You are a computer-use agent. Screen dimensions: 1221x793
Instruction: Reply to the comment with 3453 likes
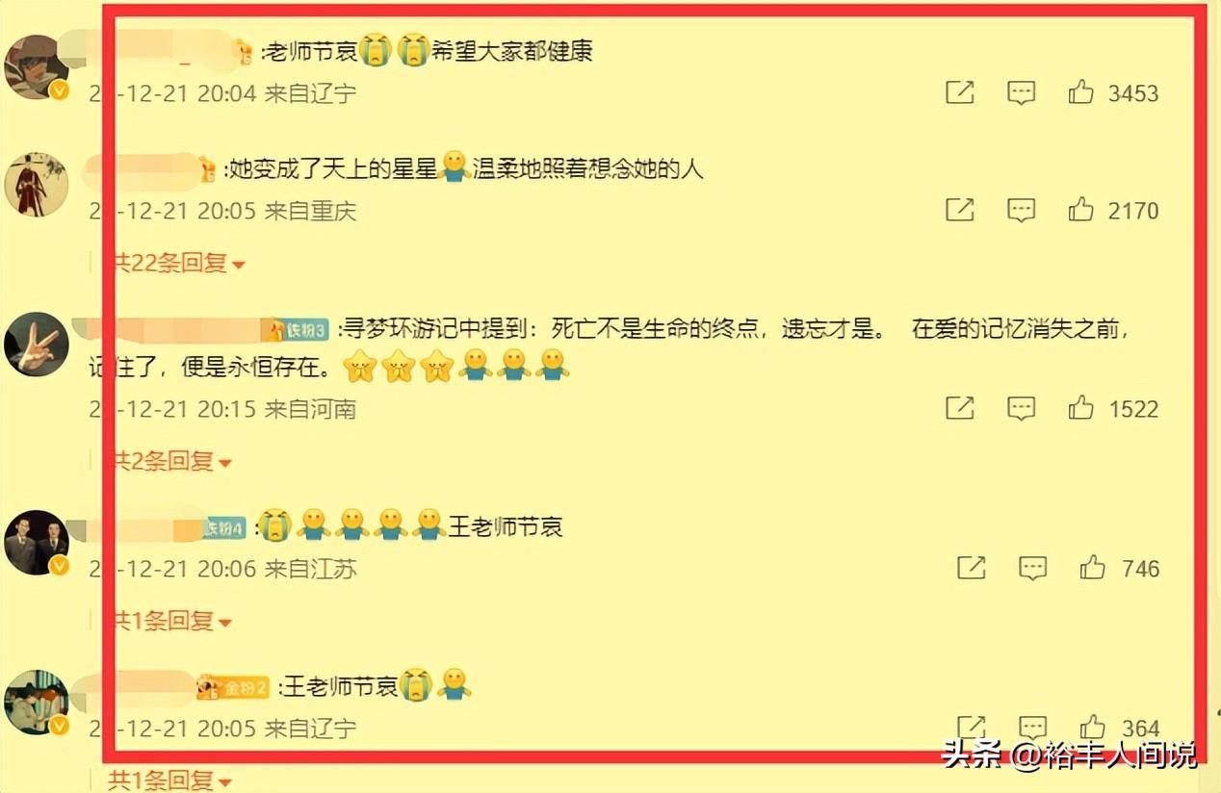pyautogui.click(x=1021, y=92)
